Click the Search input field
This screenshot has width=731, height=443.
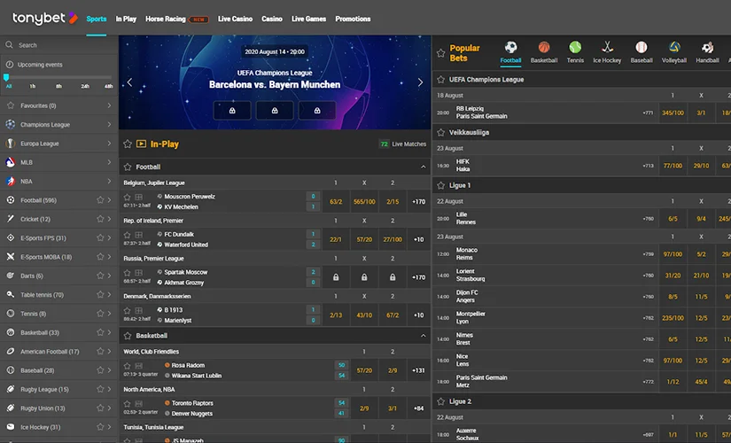click(x=58, y=45)
